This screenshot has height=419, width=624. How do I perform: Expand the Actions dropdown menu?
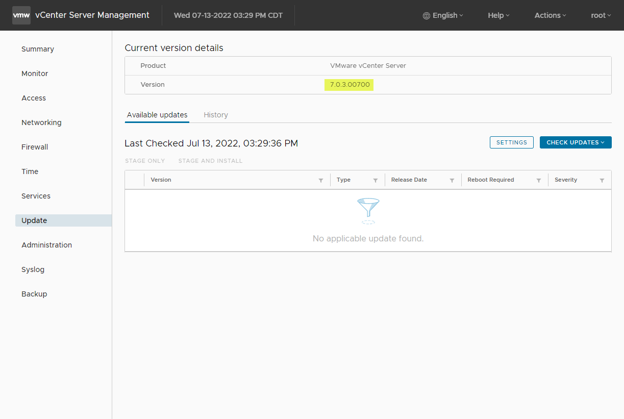[550, 15]
